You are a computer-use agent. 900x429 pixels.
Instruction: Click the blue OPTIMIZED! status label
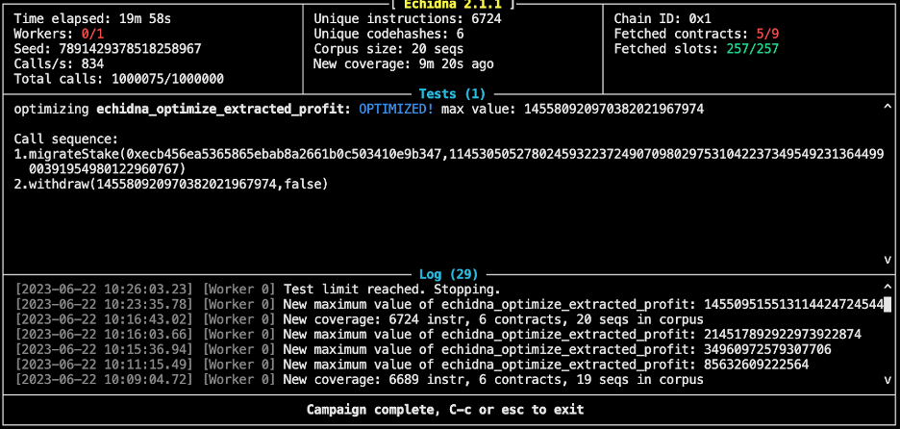point(396,109)
